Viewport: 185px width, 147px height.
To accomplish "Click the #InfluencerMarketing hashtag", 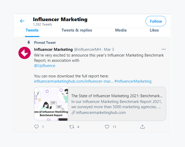I will click(x=133, y=81).
